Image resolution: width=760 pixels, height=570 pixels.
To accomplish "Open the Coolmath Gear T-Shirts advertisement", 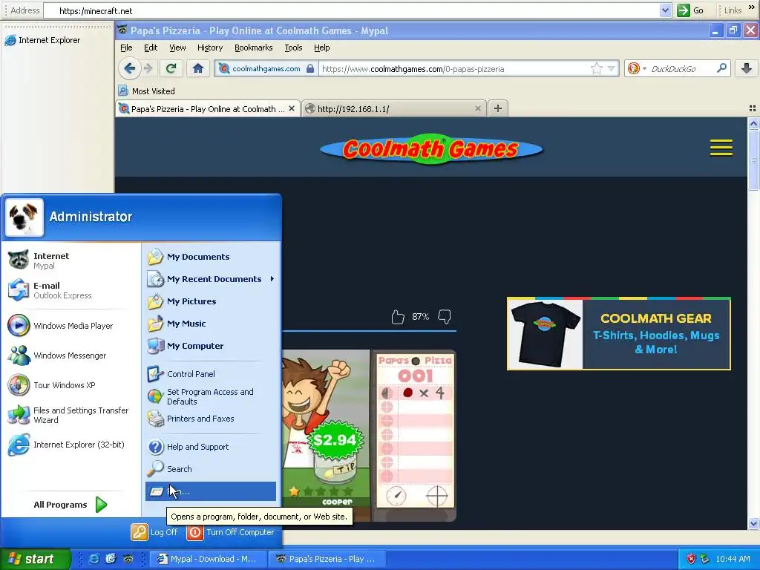I will click(x=618, y=333).
